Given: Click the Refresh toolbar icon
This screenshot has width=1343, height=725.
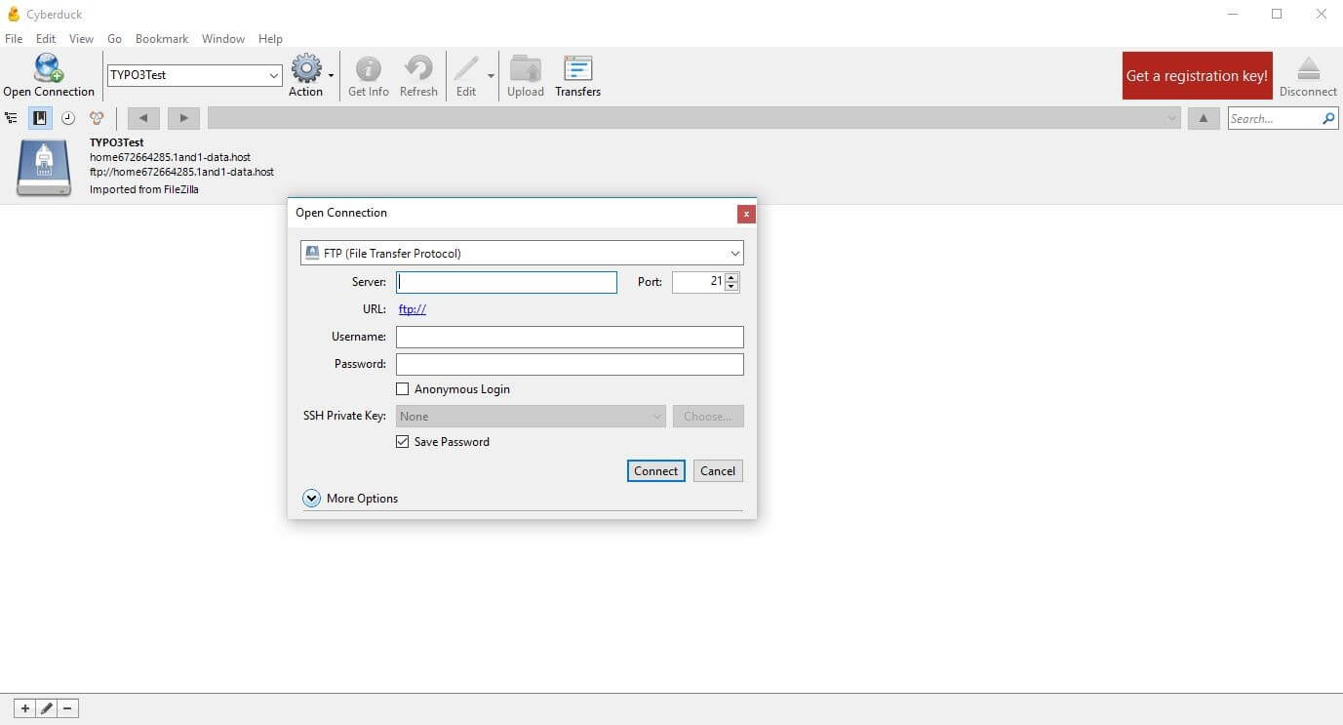Looking at the screenshot, I should (418, 70).
